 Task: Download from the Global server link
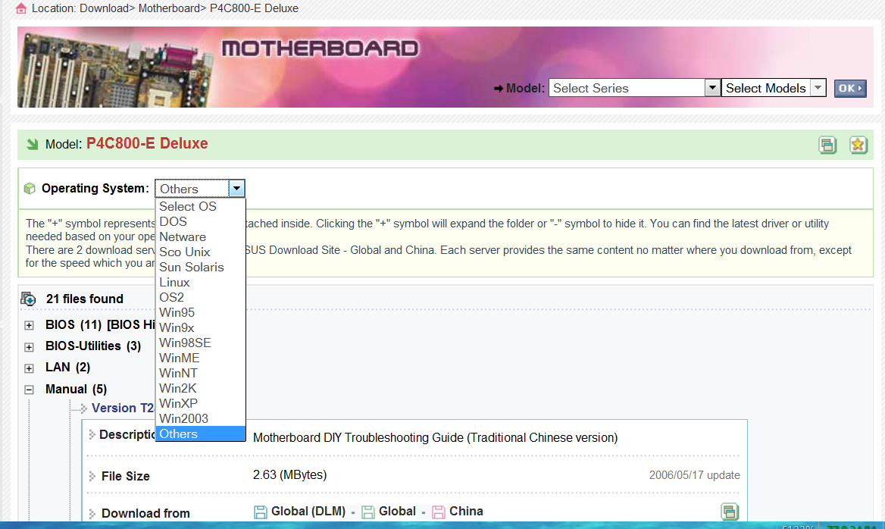coord(397,512)
